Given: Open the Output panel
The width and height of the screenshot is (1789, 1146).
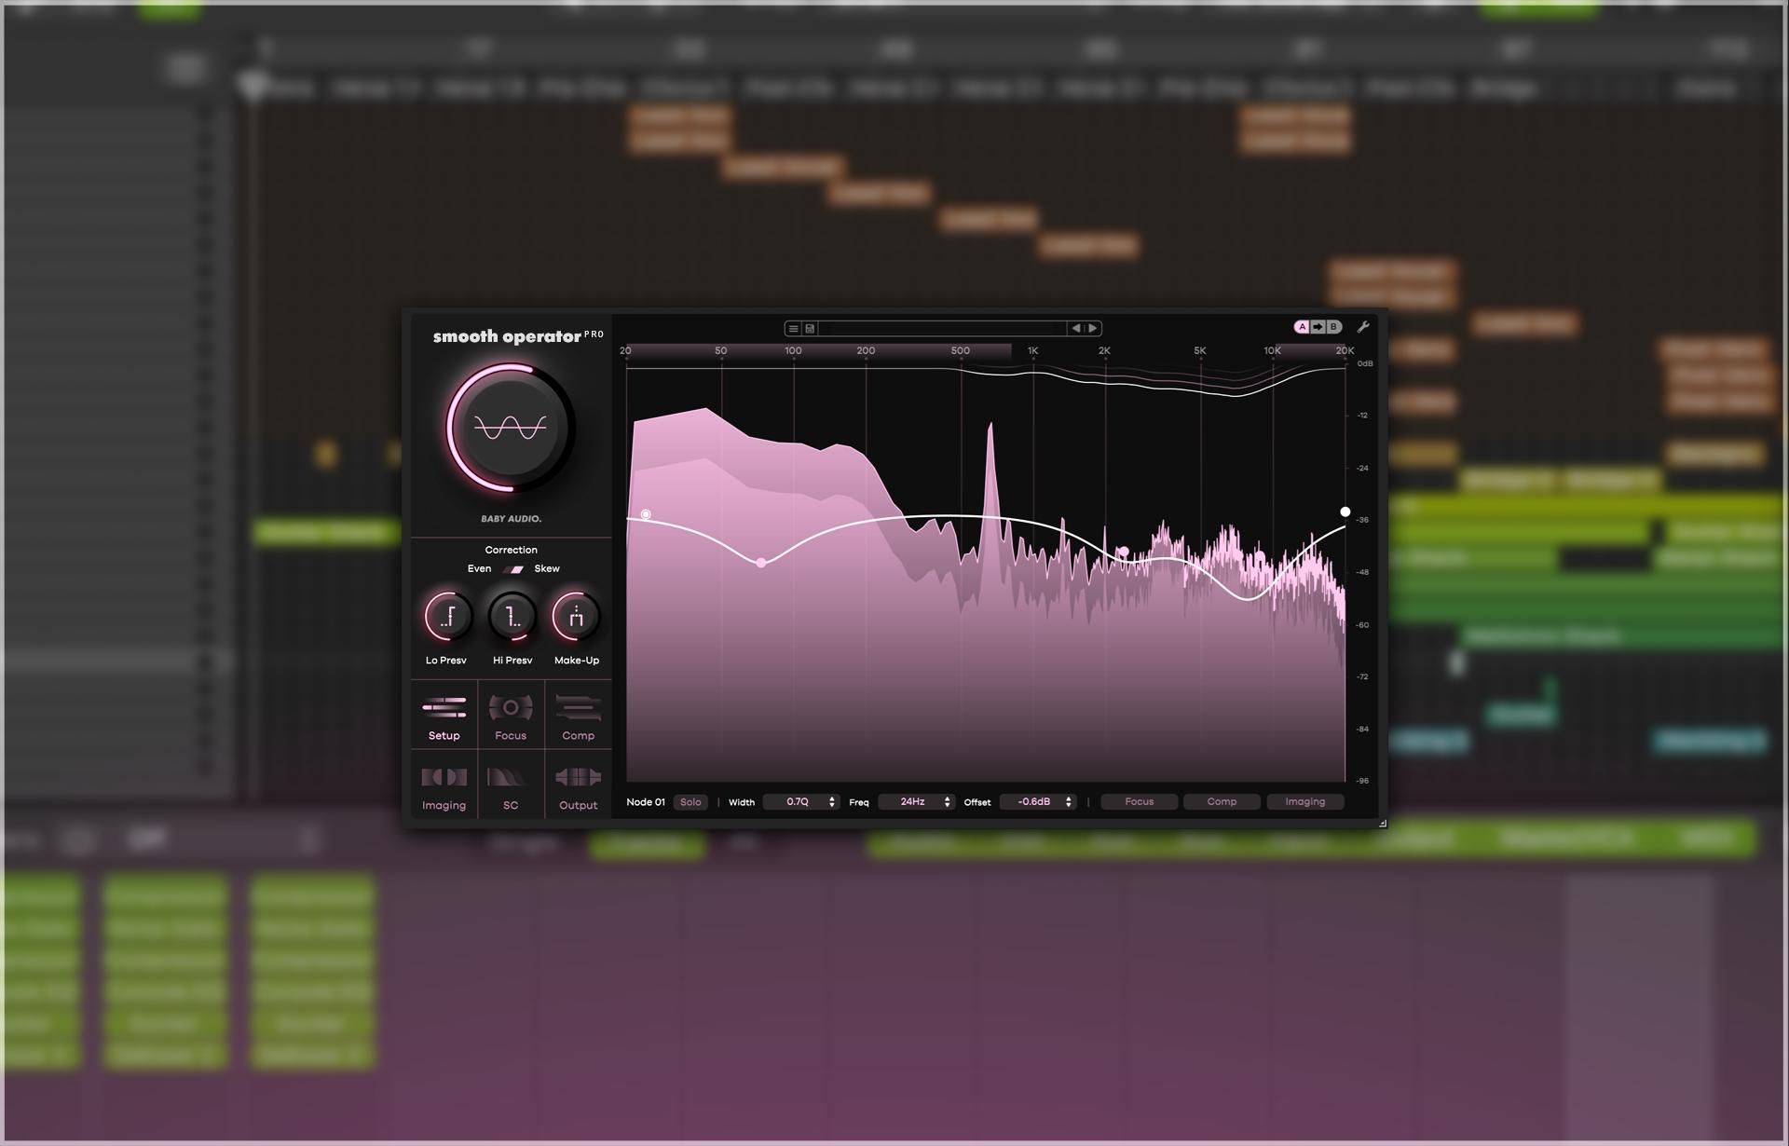Looking at the screenshot, I should point(578,785).
